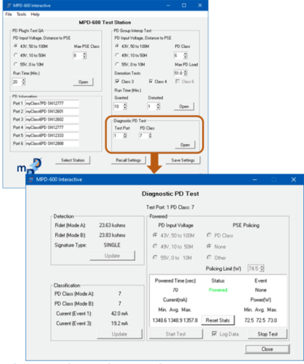Viewport: 304px width, 364px height.
Task: Minimize the Diagnostic PD Test window
Action: pyautogui.click(x=255, y=180)
